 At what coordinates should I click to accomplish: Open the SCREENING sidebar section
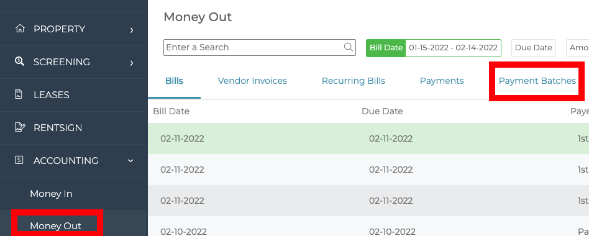tap(73, 62)
